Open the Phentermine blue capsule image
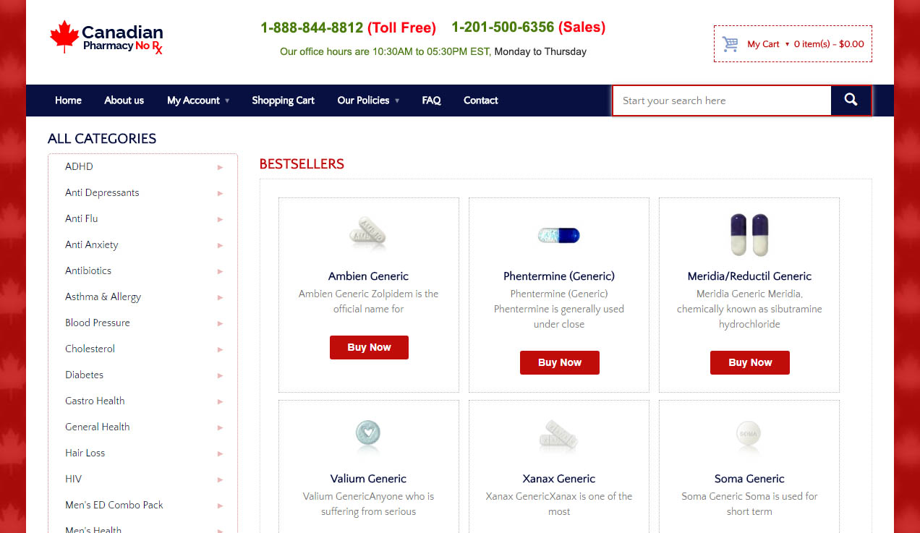The height and width of the screenshot is (533, 920). coord(558,235)
